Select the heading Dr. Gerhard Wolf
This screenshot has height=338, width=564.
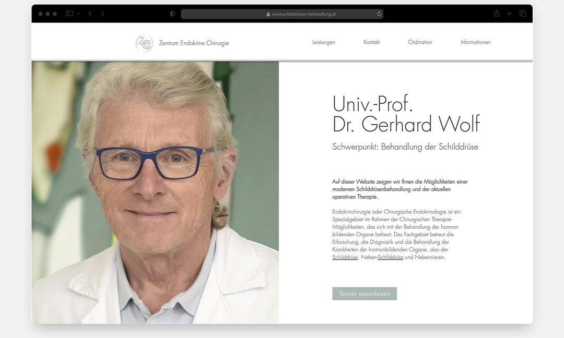[x=406, y=124]
